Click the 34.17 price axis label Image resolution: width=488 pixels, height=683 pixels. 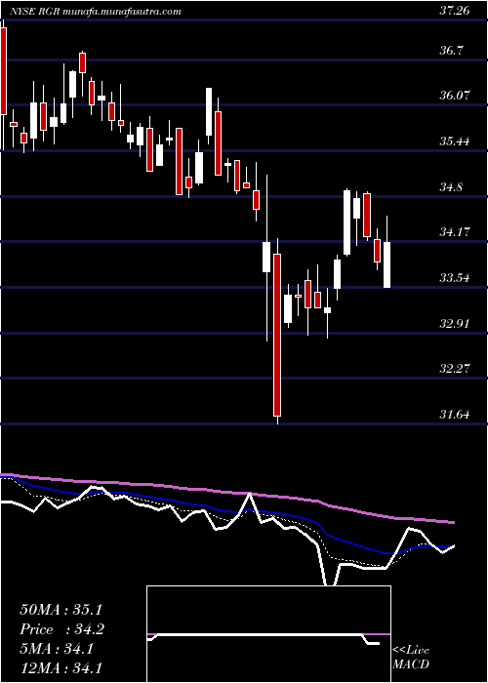pyautogui.click(x=455, y=232)
